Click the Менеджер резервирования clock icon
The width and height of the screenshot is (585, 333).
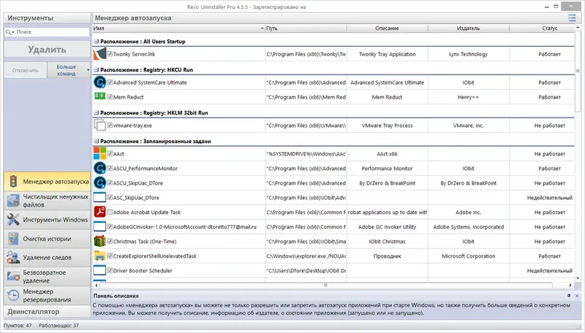pyautogui.click(x=13, y=295)
